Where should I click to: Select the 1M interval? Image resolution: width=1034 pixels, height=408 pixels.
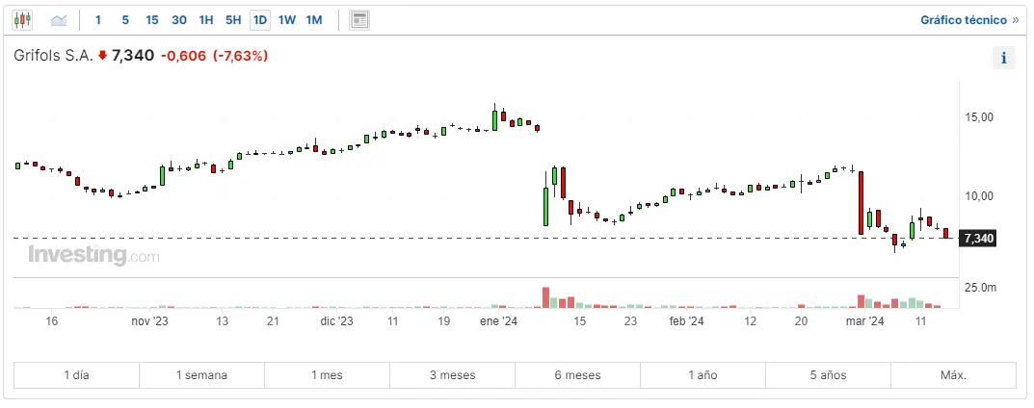[x=314, y=20]
